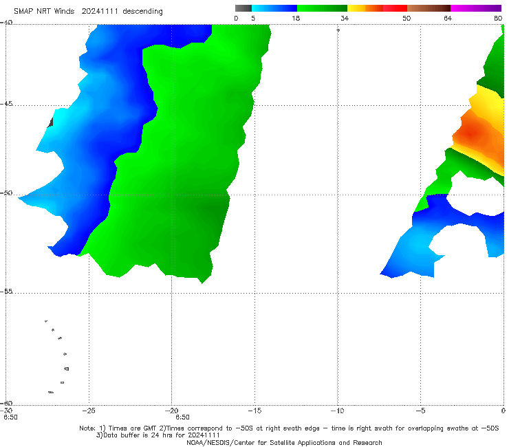Click the color bar label "50"
Image resolution: width=509 pixels, height=447 pixels.
coord(407,18)
